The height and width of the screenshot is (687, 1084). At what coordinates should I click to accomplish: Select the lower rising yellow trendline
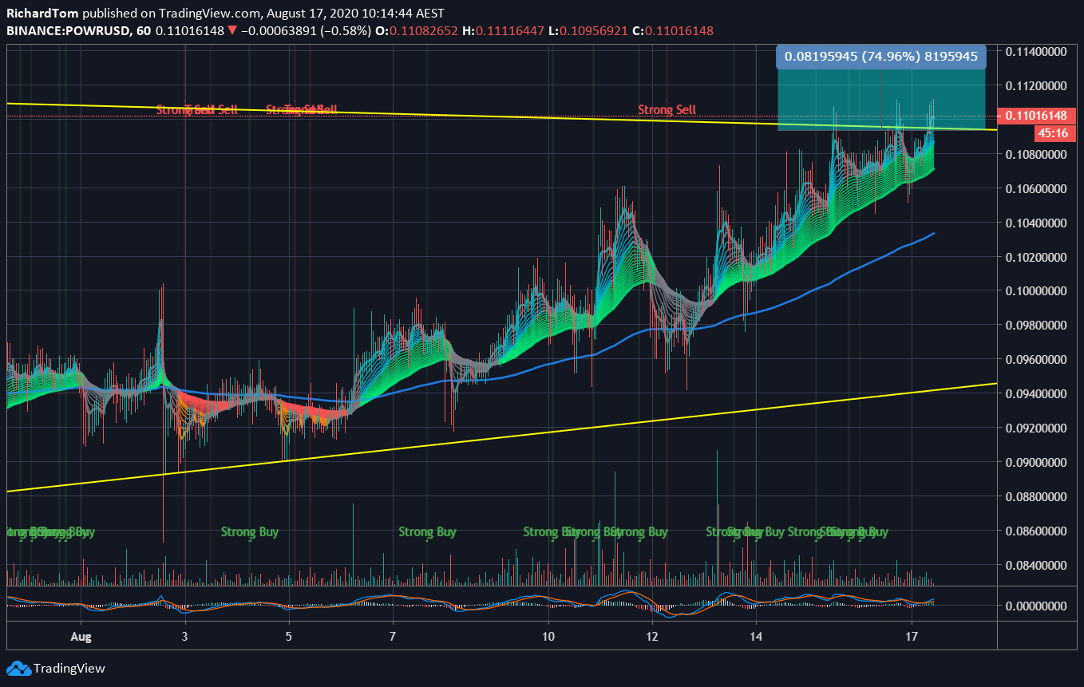click(501, 437)
